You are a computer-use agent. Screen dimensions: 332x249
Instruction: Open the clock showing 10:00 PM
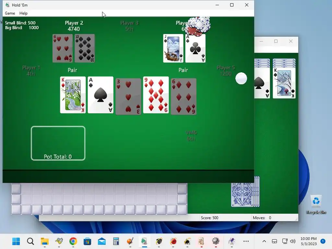pos(309,241)
